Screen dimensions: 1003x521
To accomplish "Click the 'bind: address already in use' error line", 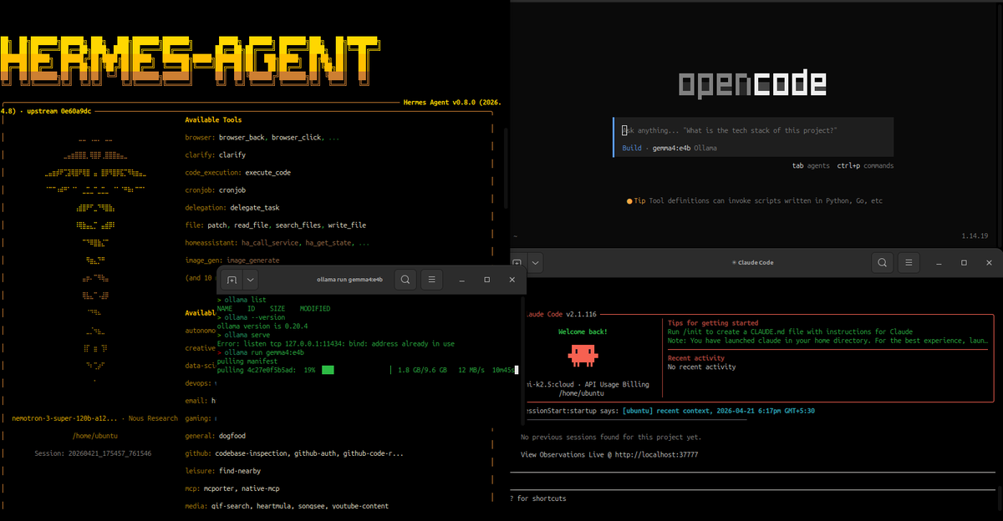I will pyautogui.click(x=335, y=343).
